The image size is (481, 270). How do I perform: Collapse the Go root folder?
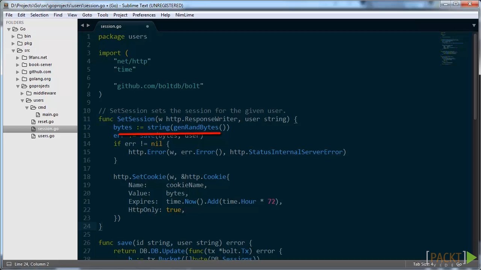(9, 29)
